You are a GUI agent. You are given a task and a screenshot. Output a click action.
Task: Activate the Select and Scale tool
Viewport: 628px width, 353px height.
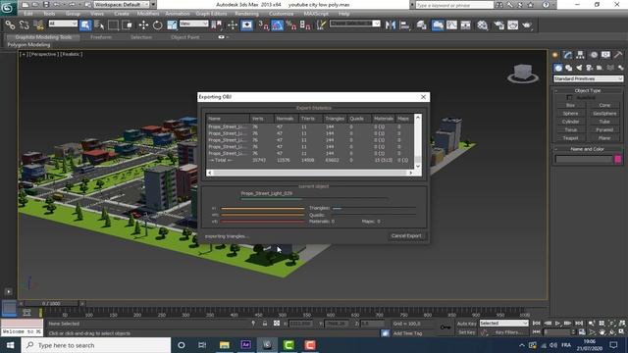[172, 25]
